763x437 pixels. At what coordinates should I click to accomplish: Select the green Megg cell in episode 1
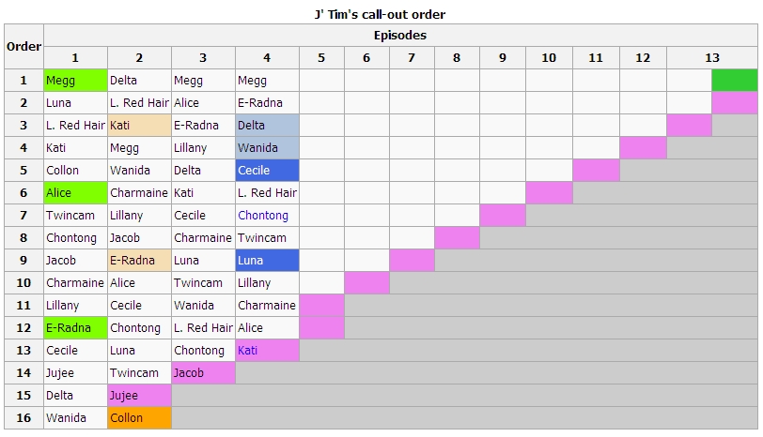point(75,80)
